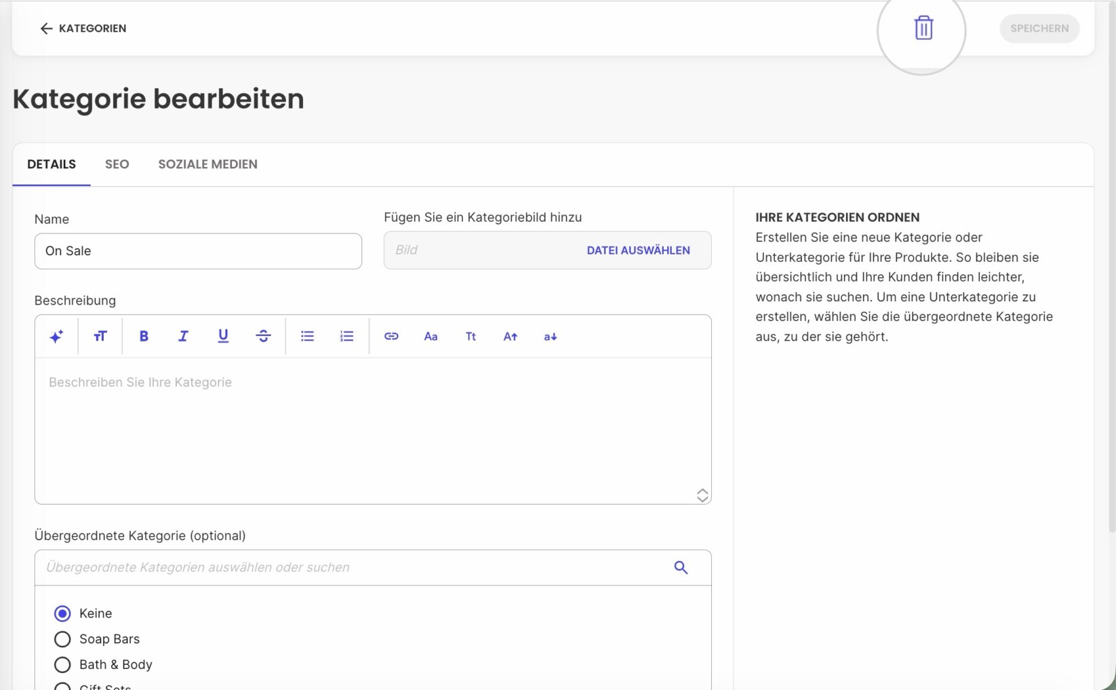Switch to the SEO tab
The image size is (1116, 690).
(x=117, y=164)
